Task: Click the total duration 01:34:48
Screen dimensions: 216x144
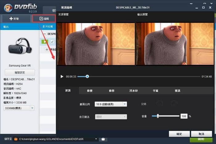Action: click(x=207, y=76)
